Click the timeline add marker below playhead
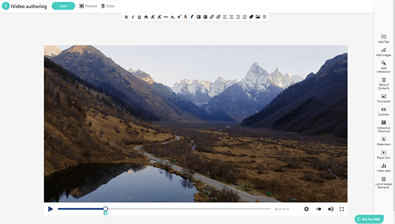 point(106,213)
